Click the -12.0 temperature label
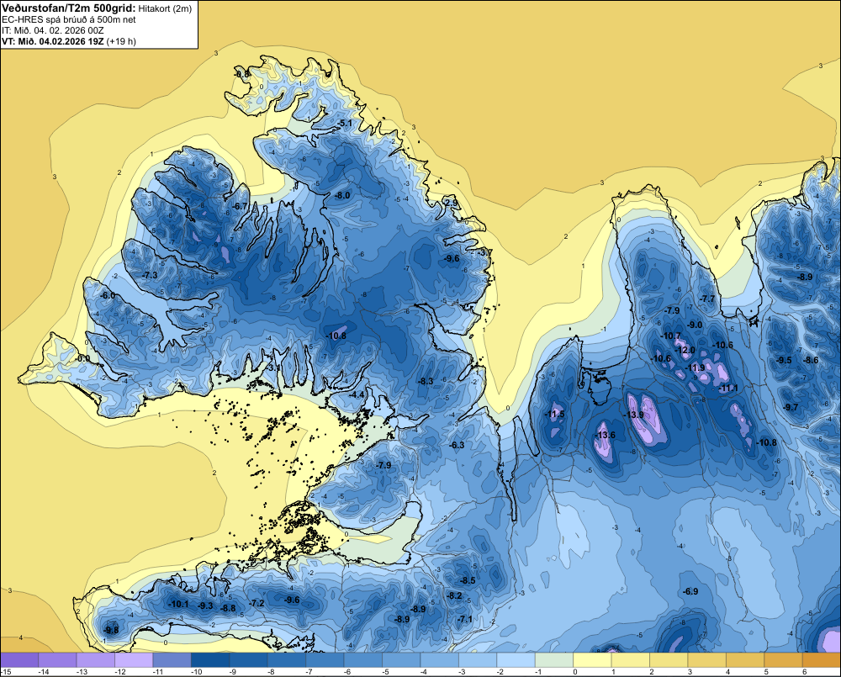The width and height of the screenshot is (841, 677). pos(685,351)
